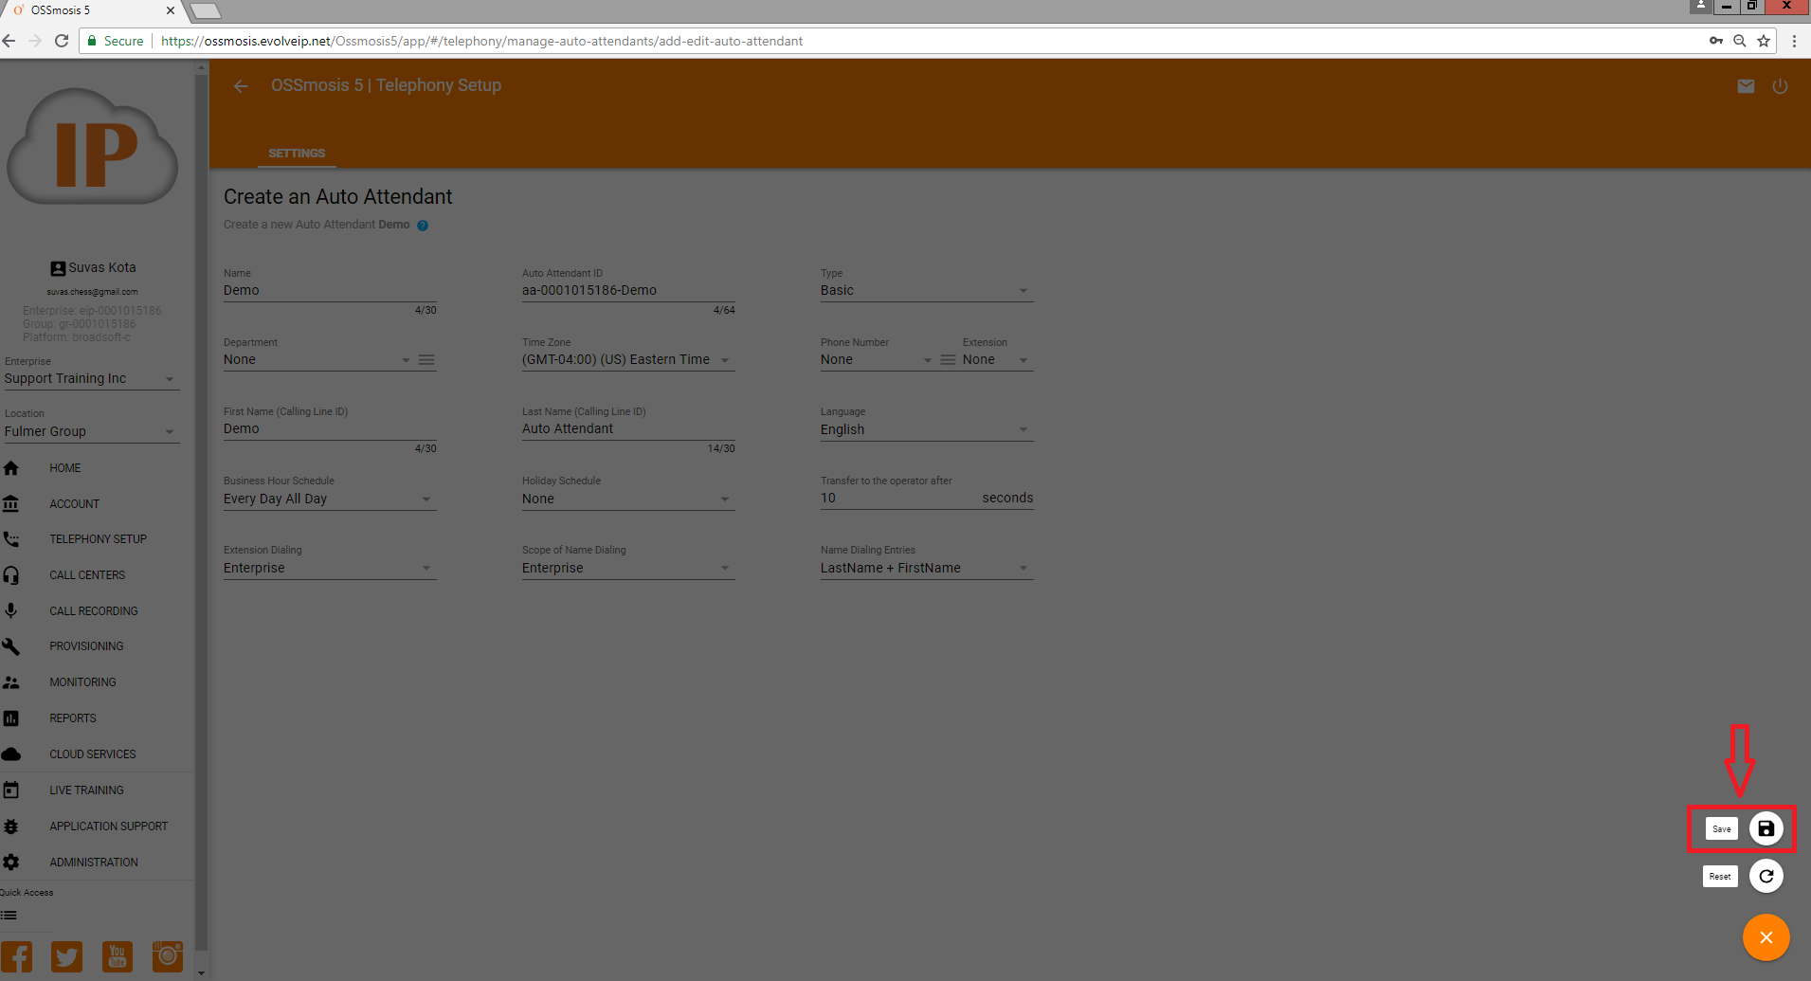Click the power logout icon
The width and height of the screenshot is (1811, 981).
1780,86
